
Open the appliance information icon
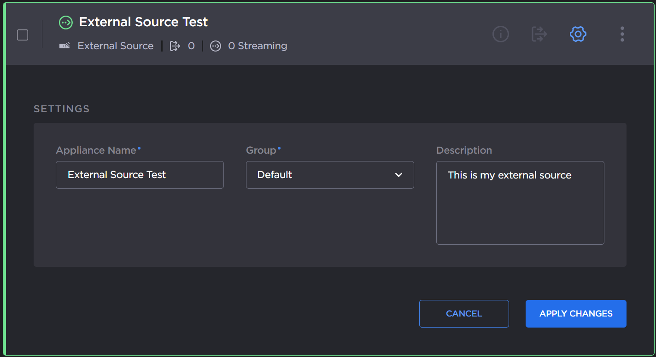(x=501, y=34)
